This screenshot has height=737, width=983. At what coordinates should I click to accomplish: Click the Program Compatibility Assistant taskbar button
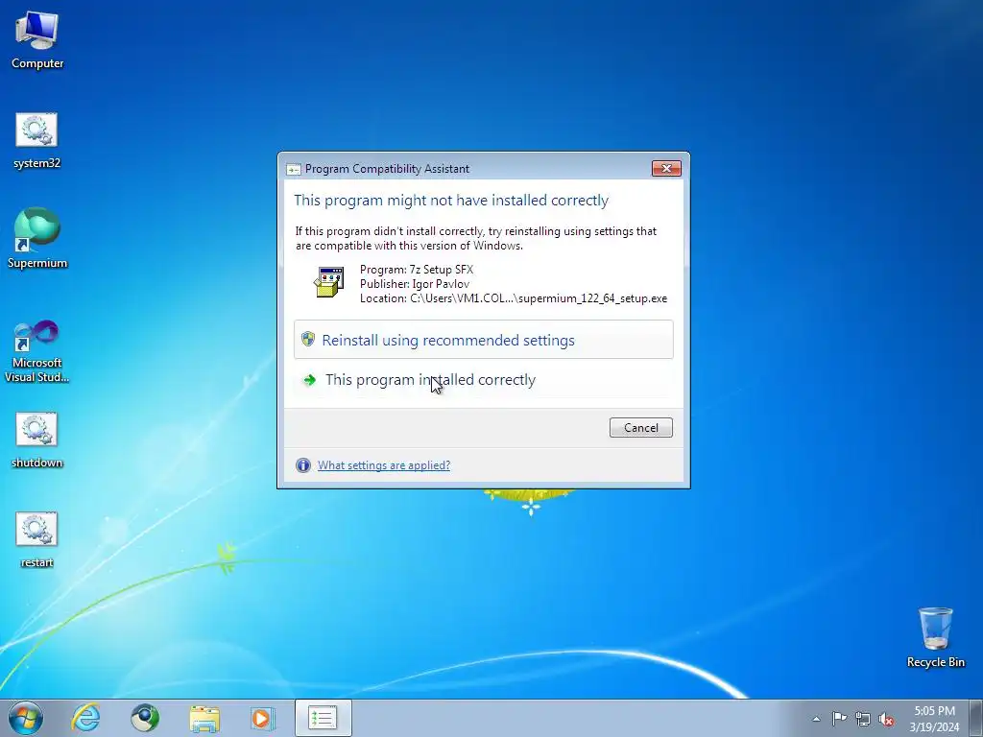click(x=323, y=718)
